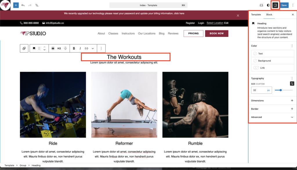
Task: Insert a link in heading toolbar
Action: (x=86, y=48)
